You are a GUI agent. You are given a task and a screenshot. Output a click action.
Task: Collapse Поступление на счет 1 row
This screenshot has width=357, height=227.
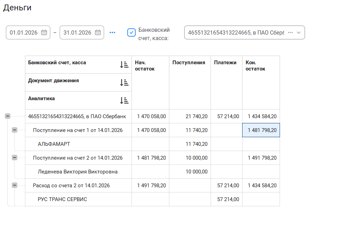[x=15, y=130]
